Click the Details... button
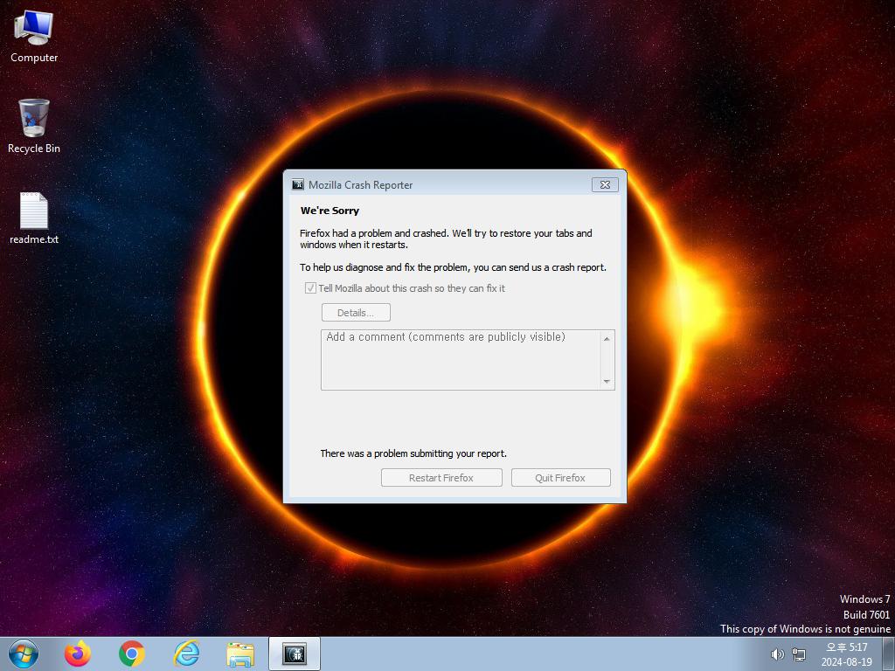The height and width of the screenshot is (671, 895). (357, 313)
